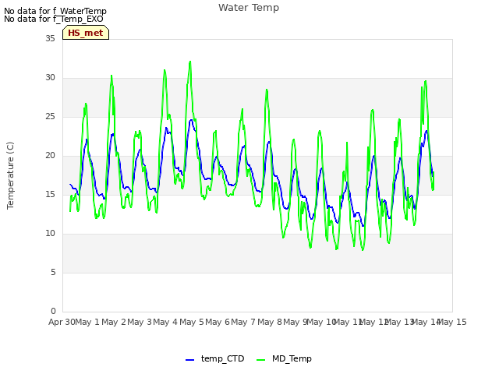Click the 'No data for f_Temp_EXO' message
Viewport: 499px width, 374px height.
54,19
